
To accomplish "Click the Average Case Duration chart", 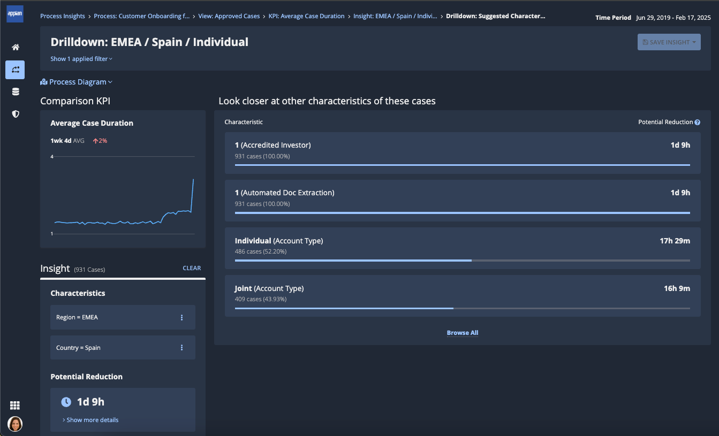I will point(123,195).
